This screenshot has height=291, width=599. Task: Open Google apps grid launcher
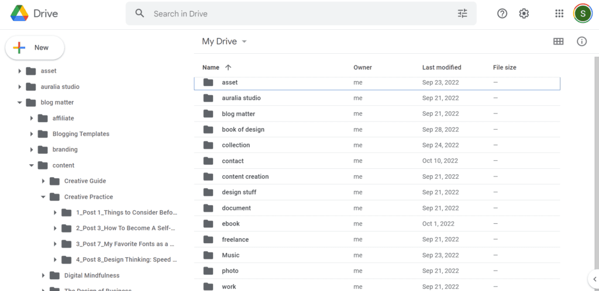click(559, 13)
